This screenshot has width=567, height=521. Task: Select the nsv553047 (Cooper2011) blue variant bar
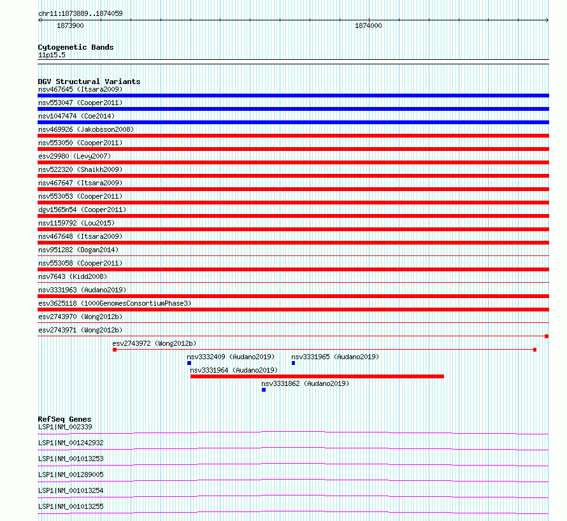293,109
